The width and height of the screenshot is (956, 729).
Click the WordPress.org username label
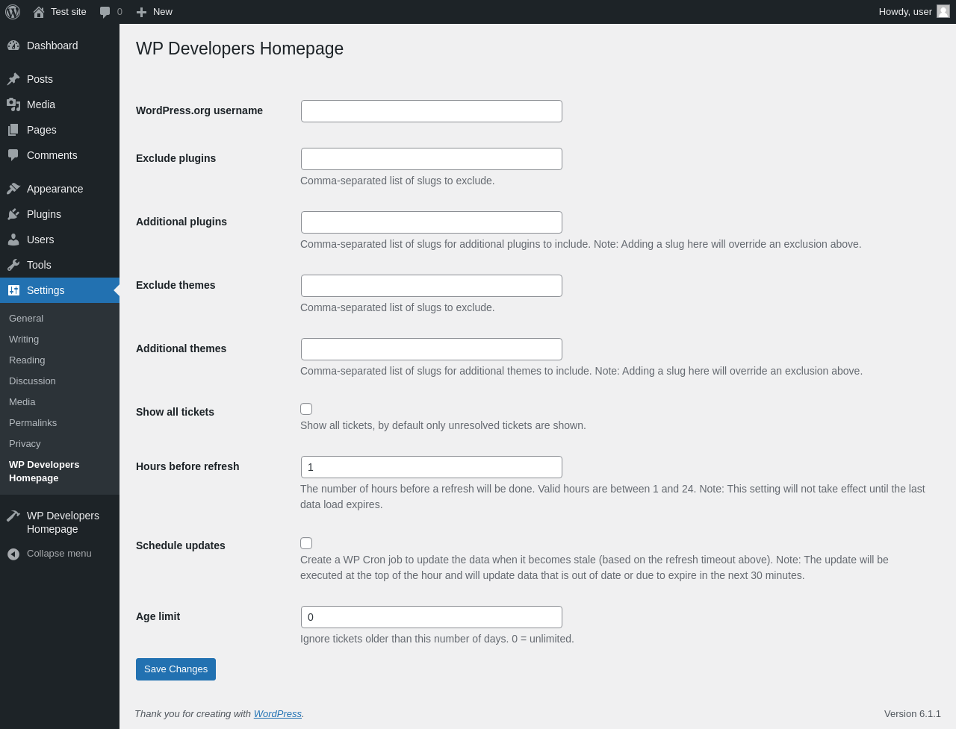click(199, 110)
